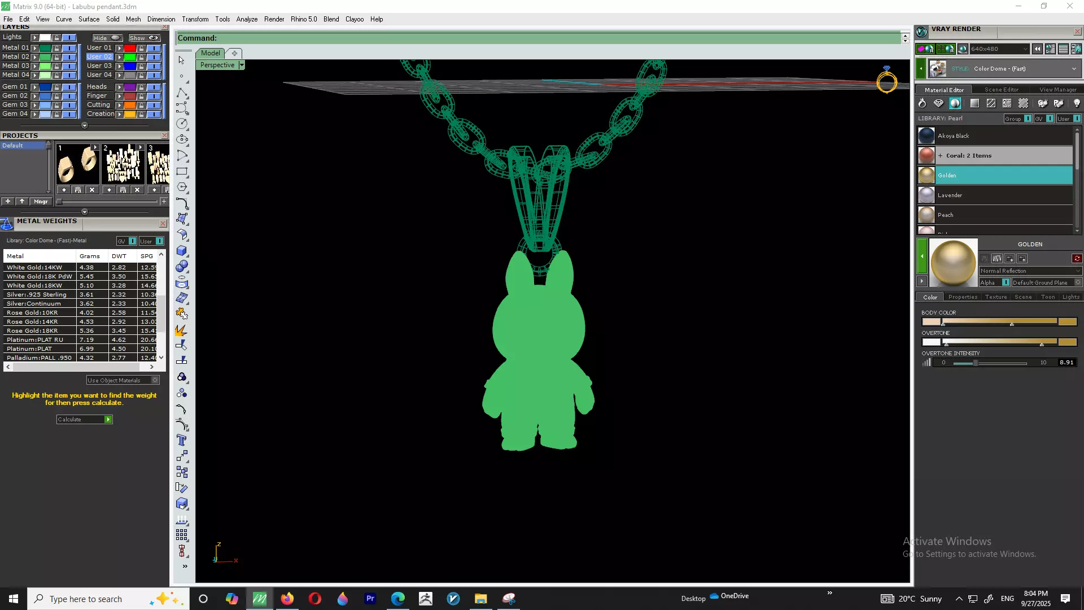The height and width of the screenshot is (610, 1084).
Task: Click Calculate metal weight button
Action: point(85,419)
